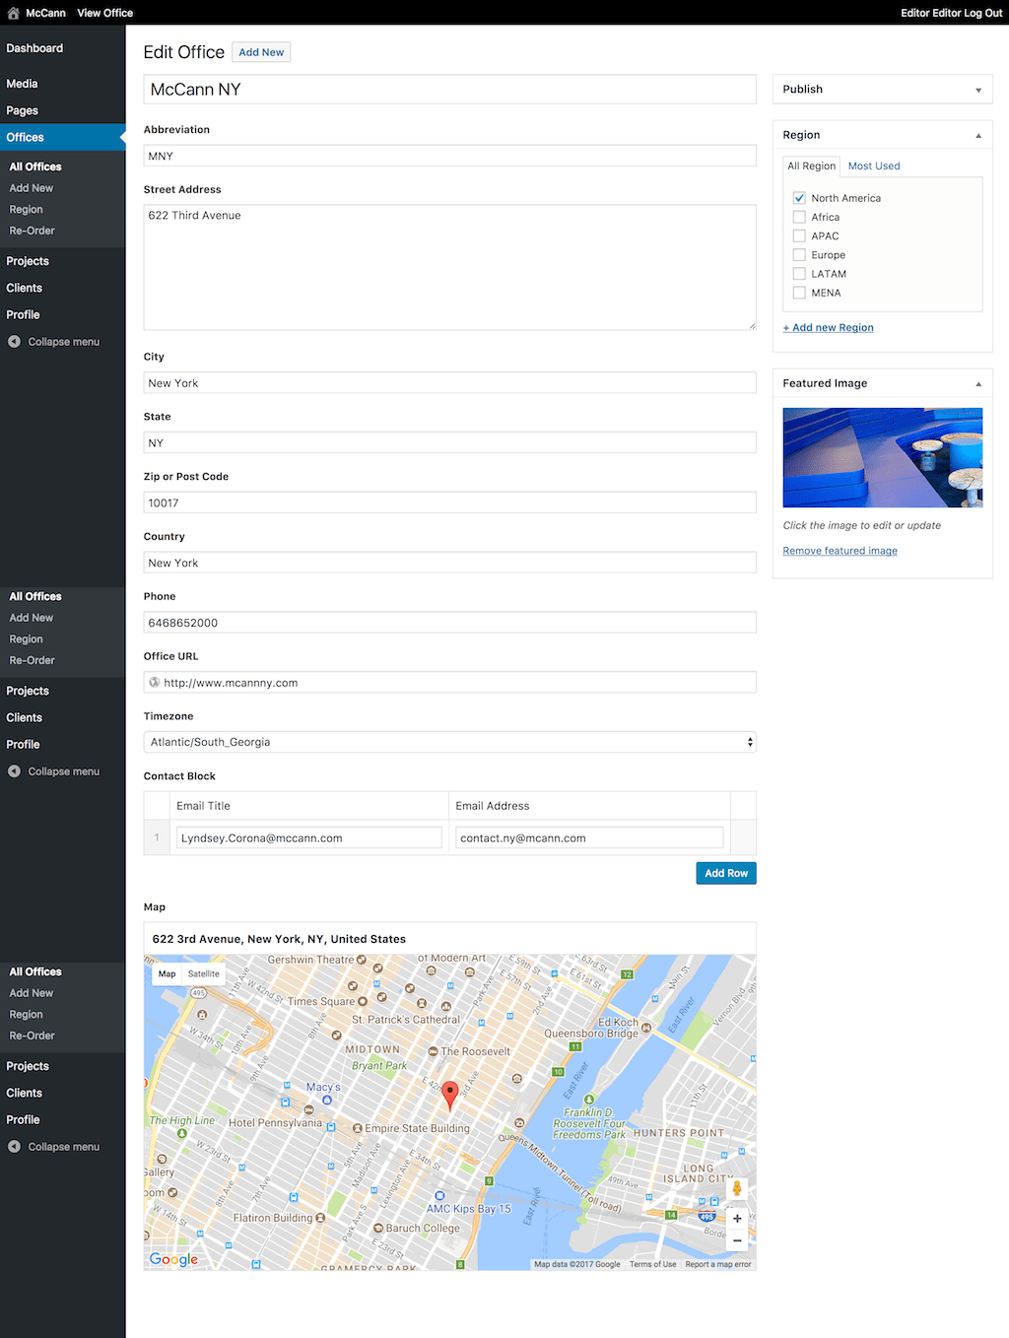This screenshot has width=1009, height=1338.
Task: Click the + Add new Region link
Action: [x=828, y=327]
